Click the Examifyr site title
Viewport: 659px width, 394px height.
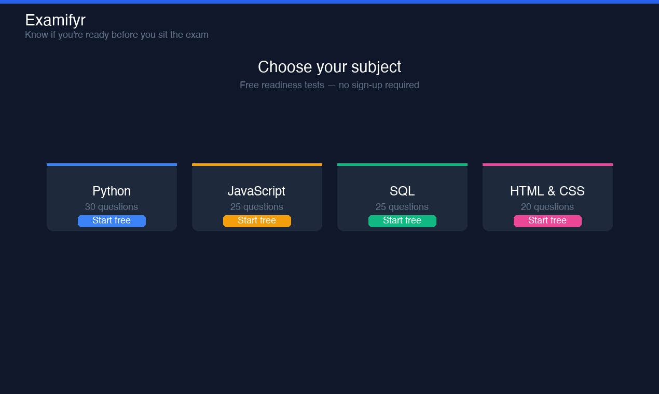pyautogui.click(x=55, y=20)
